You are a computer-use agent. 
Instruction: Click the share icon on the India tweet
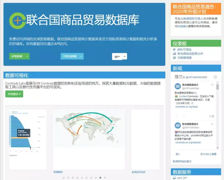(184, 116)
